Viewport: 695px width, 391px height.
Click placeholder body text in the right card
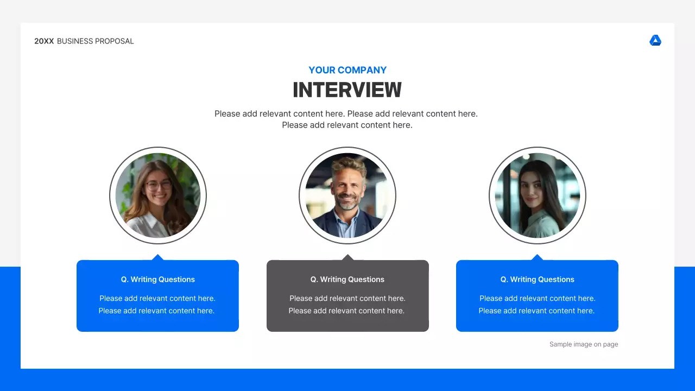(537, 304)
